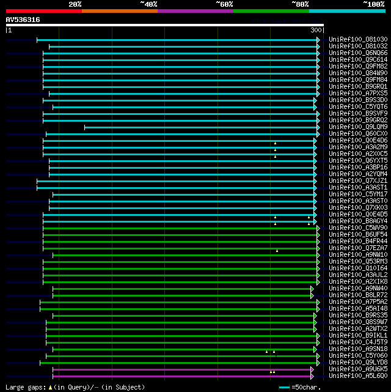This screenshot has width=391, height=392.
Task: Click the white AV536316 query ruler bar
Action: 165,25
